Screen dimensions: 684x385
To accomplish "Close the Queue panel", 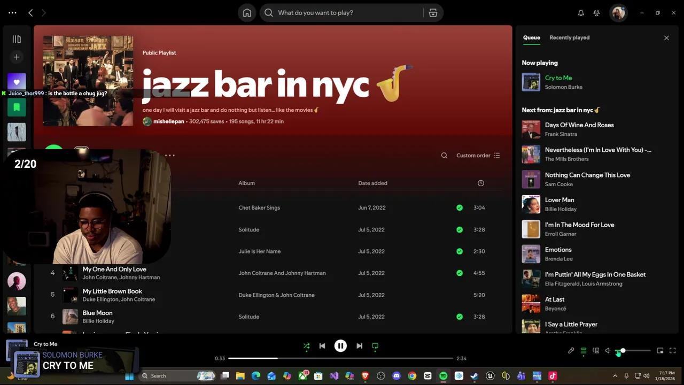I will click(666, 38).
